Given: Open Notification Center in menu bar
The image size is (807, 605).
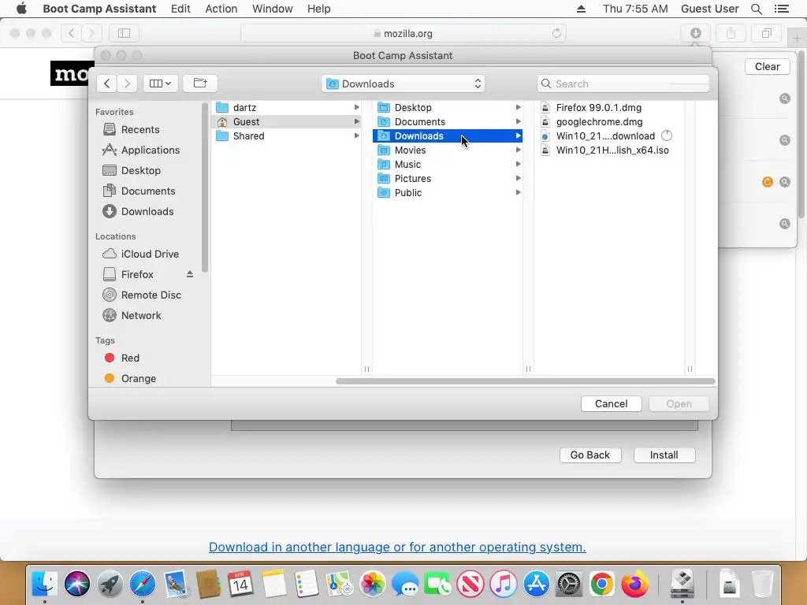Looking at the screenshot, I should [781, 9].
